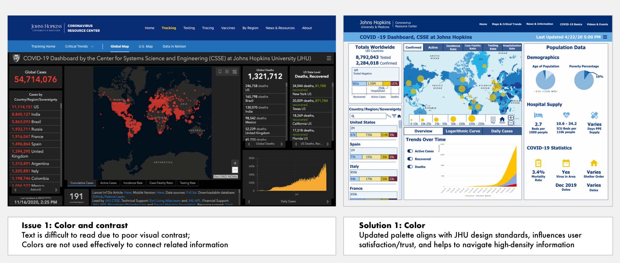Click bookmark icon on dark map
Screen dimensions: 620x263
coord(220,72)
